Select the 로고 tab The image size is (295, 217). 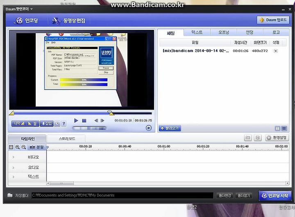click(276, 32)
